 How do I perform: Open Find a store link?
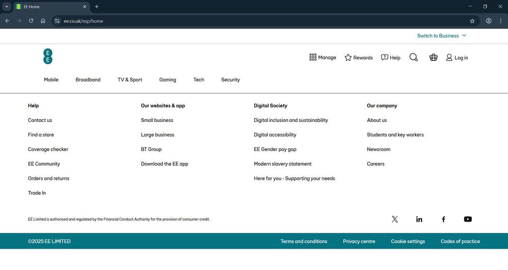tap(41, 135)
